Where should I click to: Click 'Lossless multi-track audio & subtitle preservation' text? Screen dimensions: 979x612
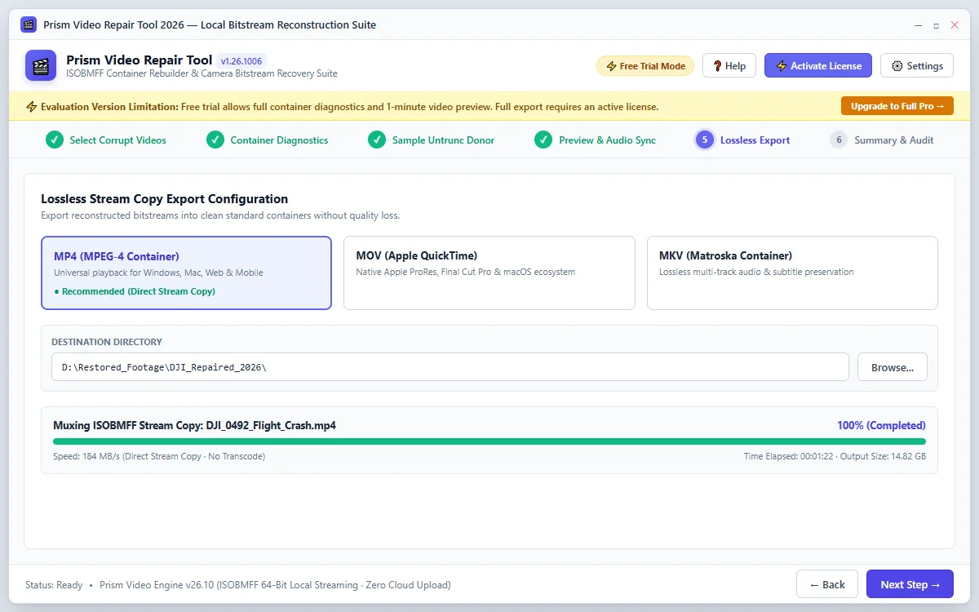pyautogui.click(x=756, y=272)
